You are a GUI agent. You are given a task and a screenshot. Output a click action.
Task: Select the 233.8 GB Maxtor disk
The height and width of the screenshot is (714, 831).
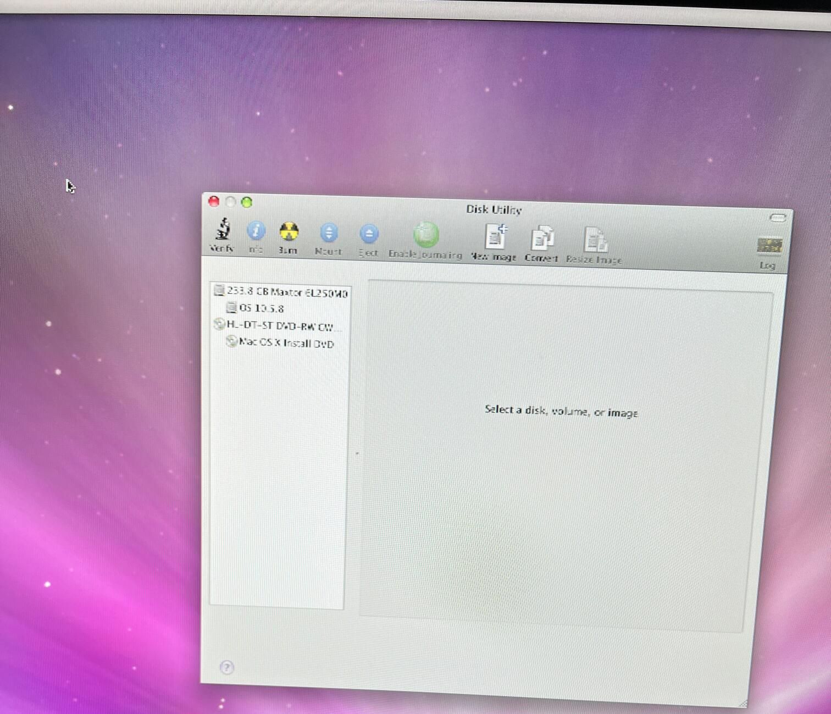pyautogui.click(x=280, y=291)
